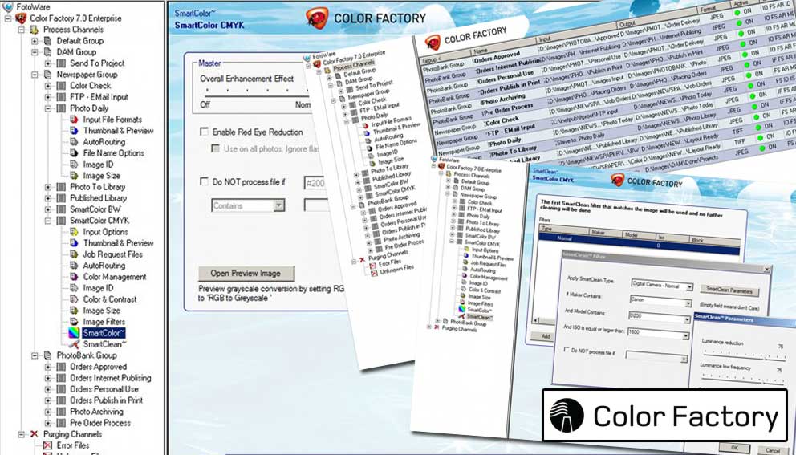Click Color Factory 7.0 Enterprise icon in large tree
The image size is (796, 455).
point(22,18)
